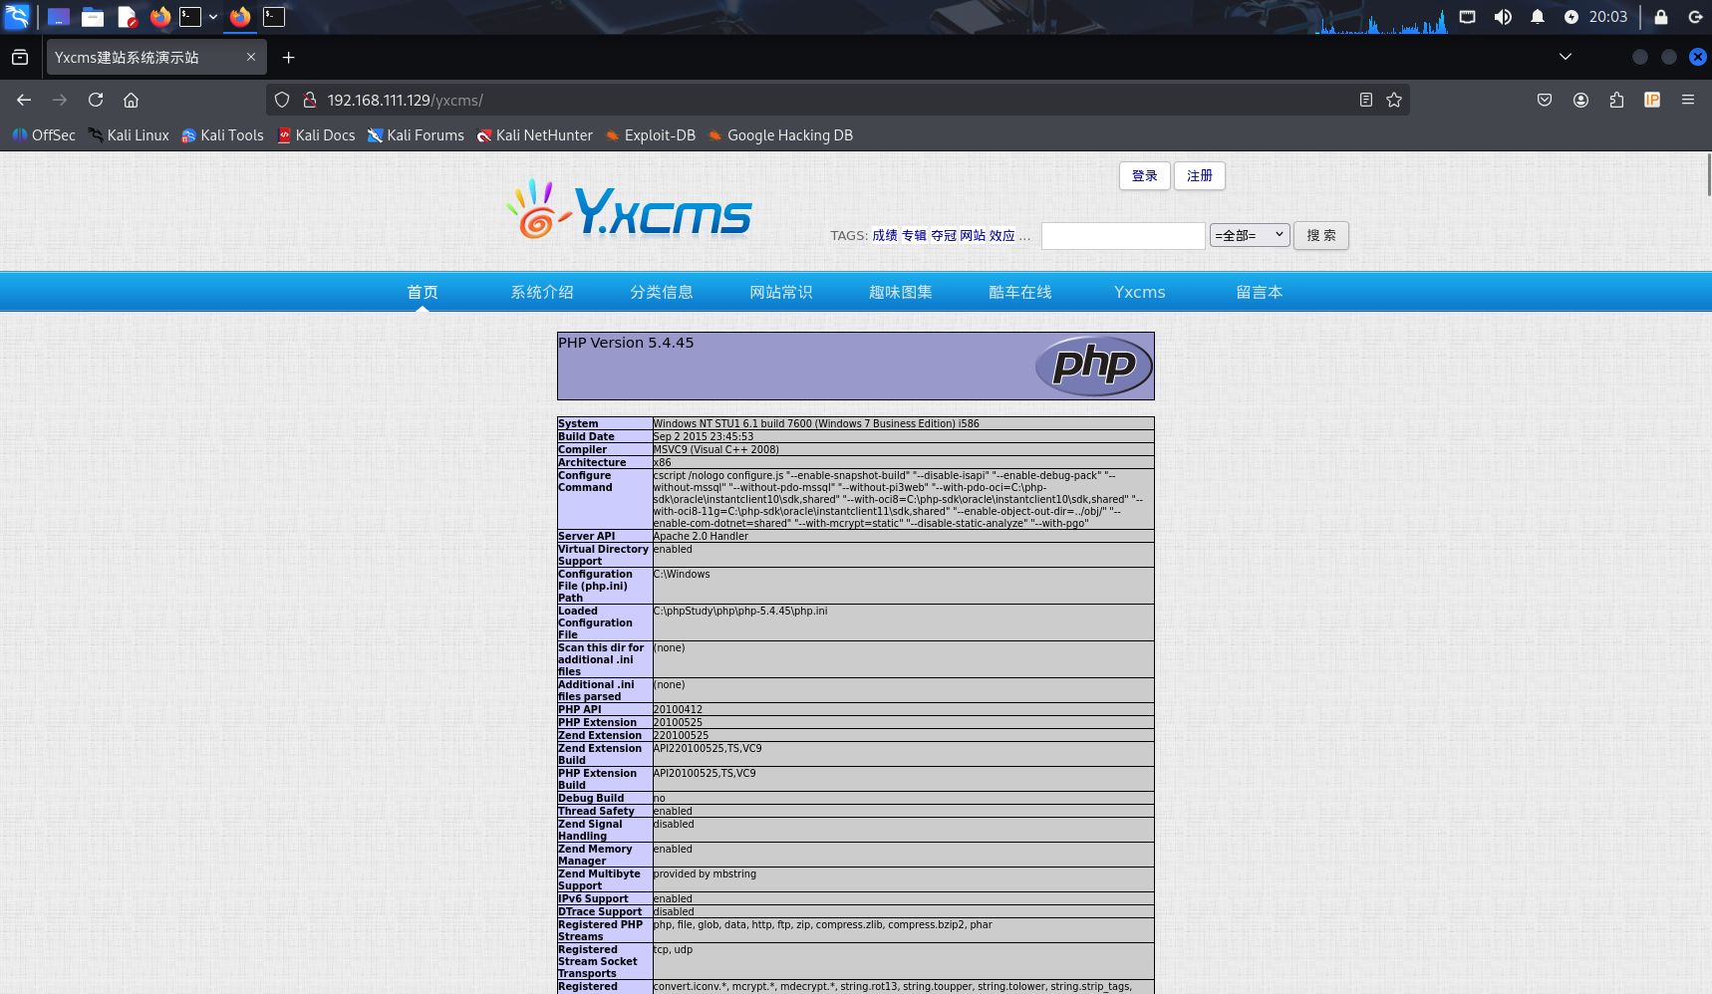Open the Google Hacking DB bookmark

(781, 135)
